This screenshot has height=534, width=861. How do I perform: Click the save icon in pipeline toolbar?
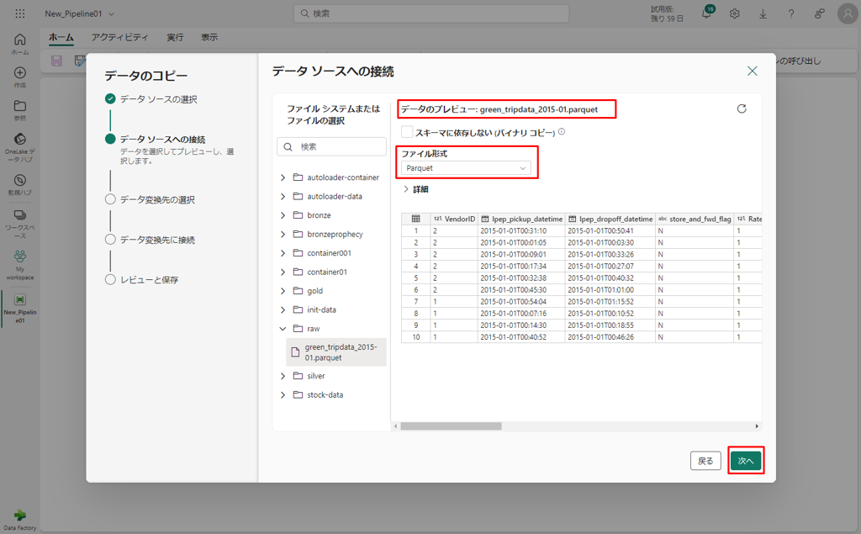coord(56,61)
